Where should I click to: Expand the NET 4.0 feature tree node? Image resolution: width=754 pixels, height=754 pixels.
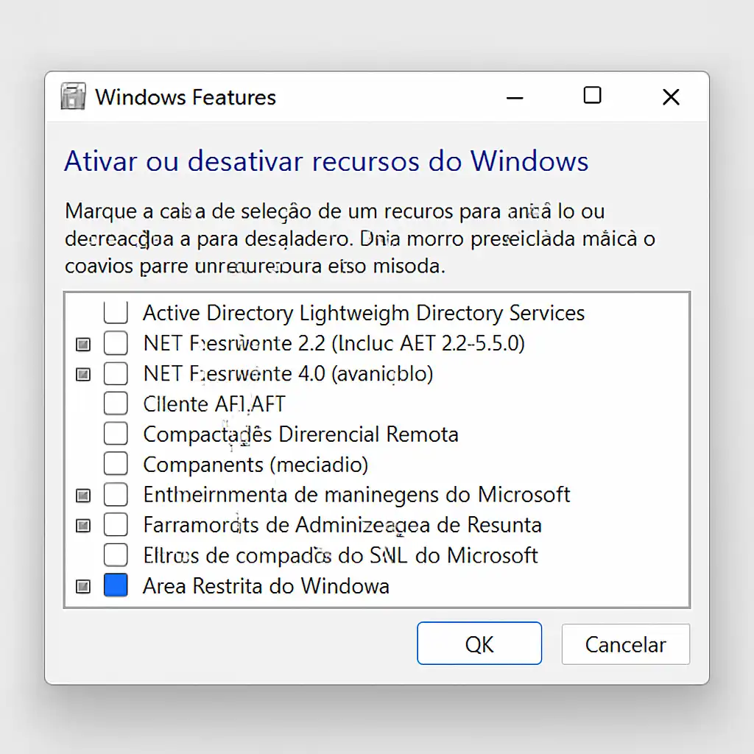(x=84, y=374)
